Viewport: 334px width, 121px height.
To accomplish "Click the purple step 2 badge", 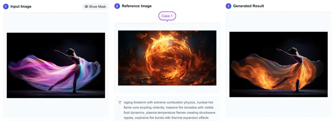I will tap(117, 6).
